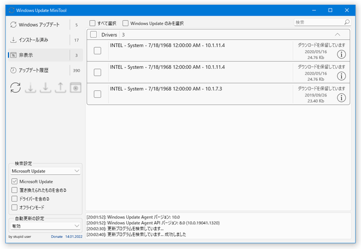Open info for second INTEL 10.1.11.4 driver
Image resolution: width=361 pixels, height=249 pixels.
[341, 76]
